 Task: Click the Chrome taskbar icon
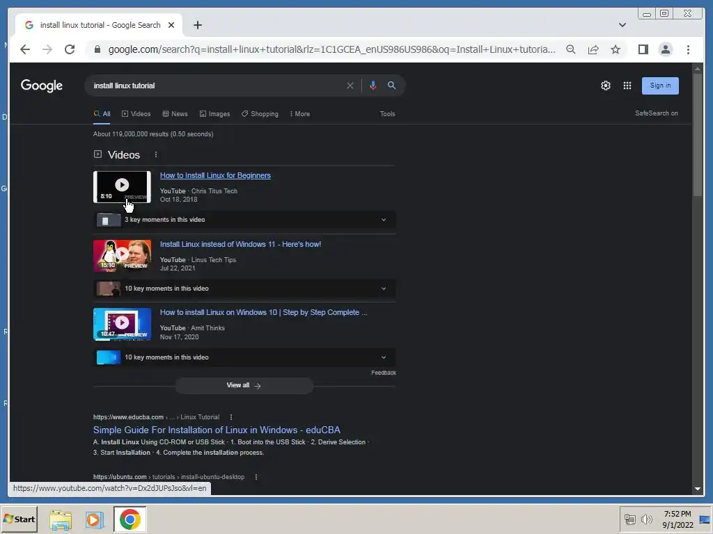(130, 519)
